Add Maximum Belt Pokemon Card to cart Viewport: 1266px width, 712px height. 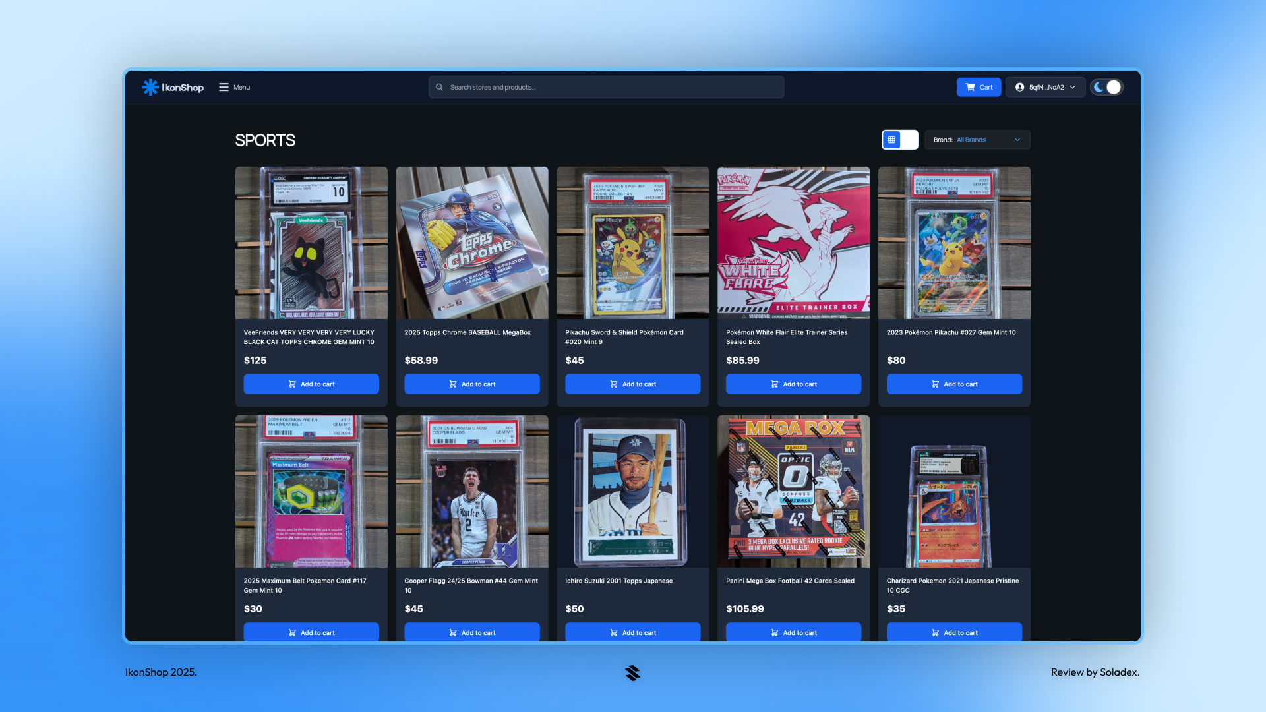[311, 632]
